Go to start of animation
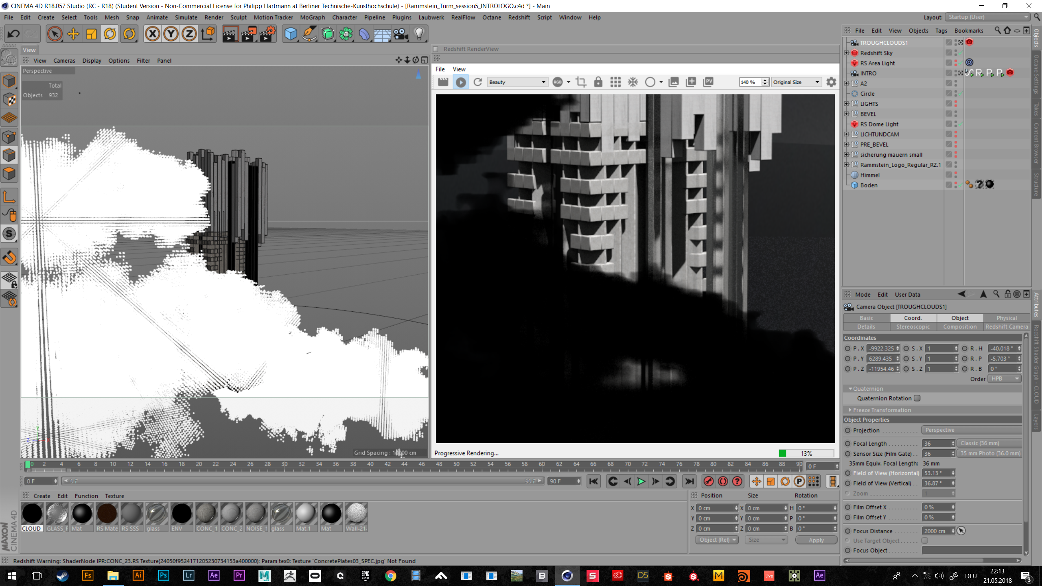The image size is (1042, 586). 593,481
